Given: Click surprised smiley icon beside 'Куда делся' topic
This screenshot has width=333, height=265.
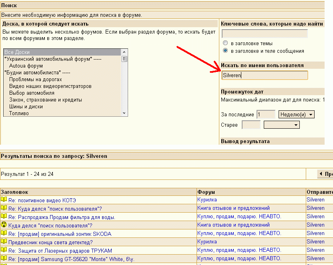Looking at the screenshot, I should point(4,225).
